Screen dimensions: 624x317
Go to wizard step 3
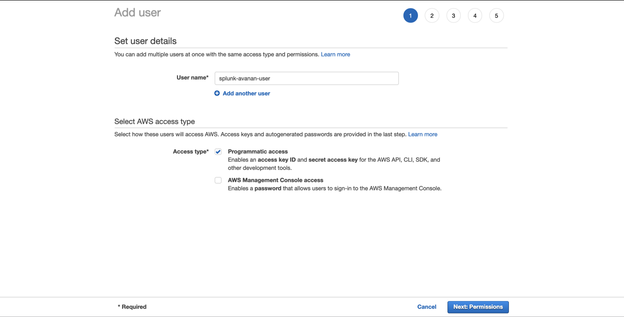(453, 16)
